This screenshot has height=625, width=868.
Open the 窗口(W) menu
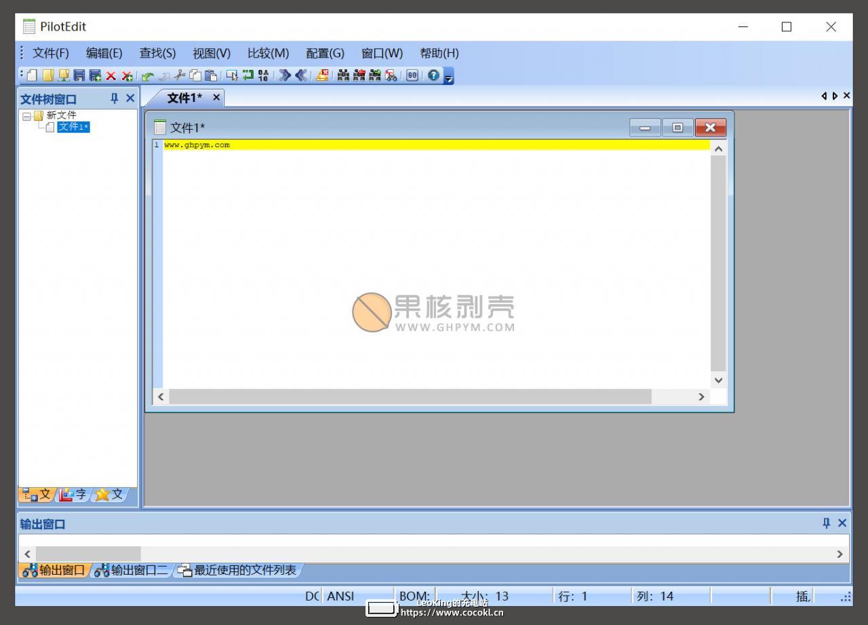[x=382, y=53]
